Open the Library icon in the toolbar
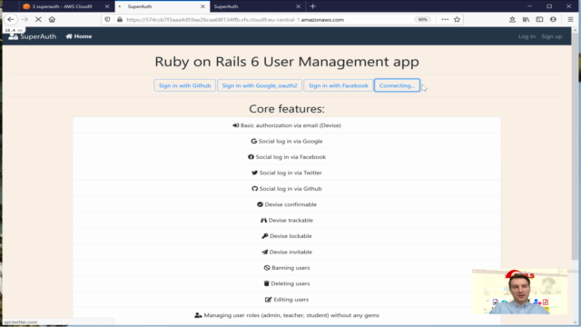Image resolution: width=581 pixels, height=327 pixels. coord(526,19)
